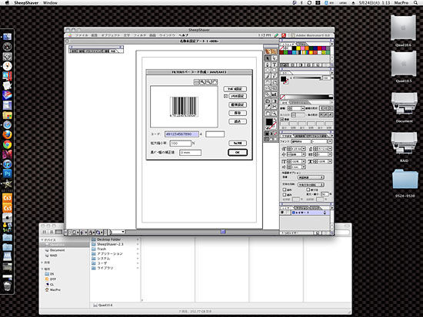Click the scale percentage field showing 100
This screenshot has height=317, width=423.
tap(181, 144)
